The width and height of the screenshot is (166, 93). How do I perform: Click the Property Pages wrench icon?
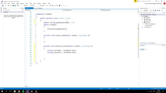146,49
